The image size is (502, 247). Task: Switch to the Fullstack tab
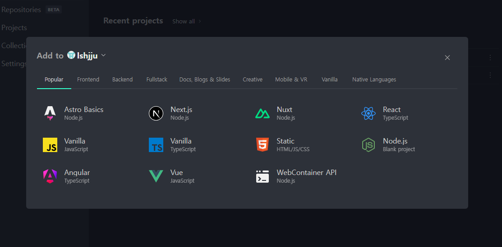[157, 80]
